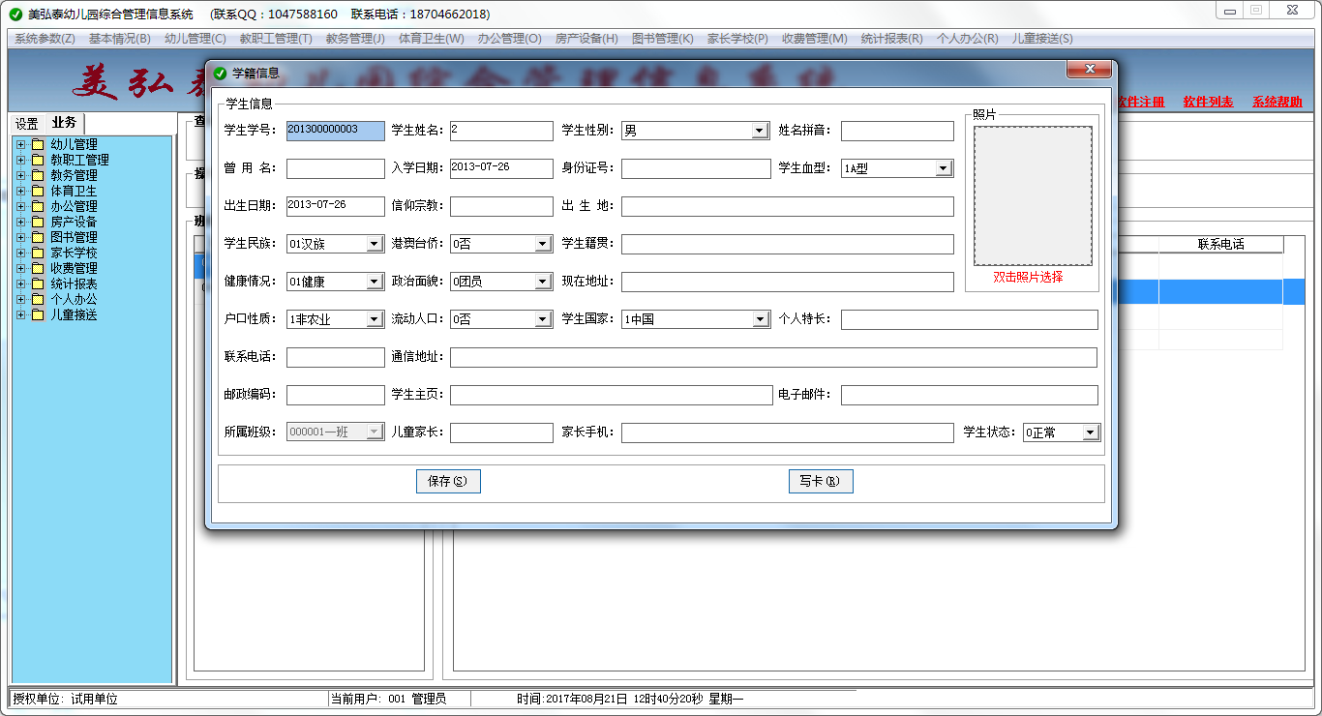Click the 家长手机 input field
This screenshot has height=716, width=1322.
788,433
